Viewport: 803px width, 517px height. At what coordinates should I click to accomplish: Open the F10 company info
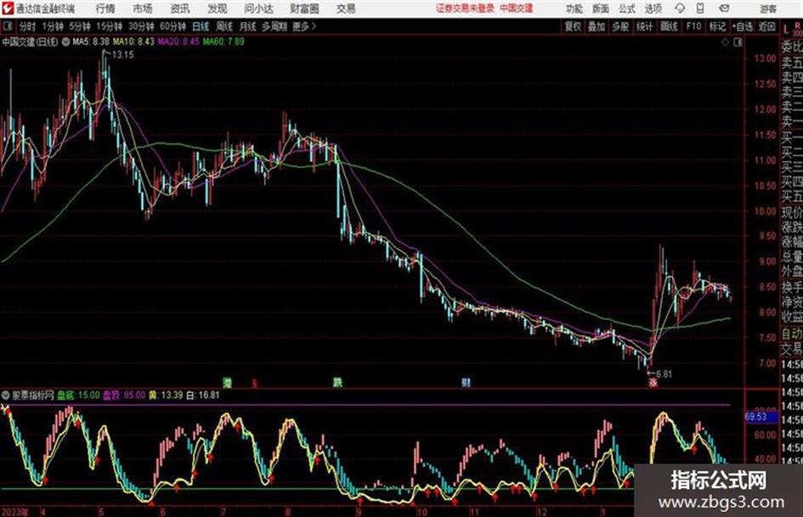point(693,26)
